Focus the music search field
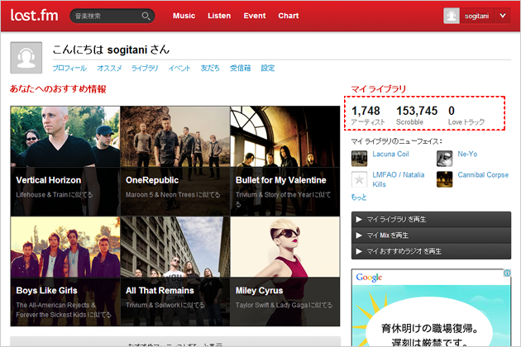Image resolution: width=521 pixels, height=347 pixels. point(112,16)
